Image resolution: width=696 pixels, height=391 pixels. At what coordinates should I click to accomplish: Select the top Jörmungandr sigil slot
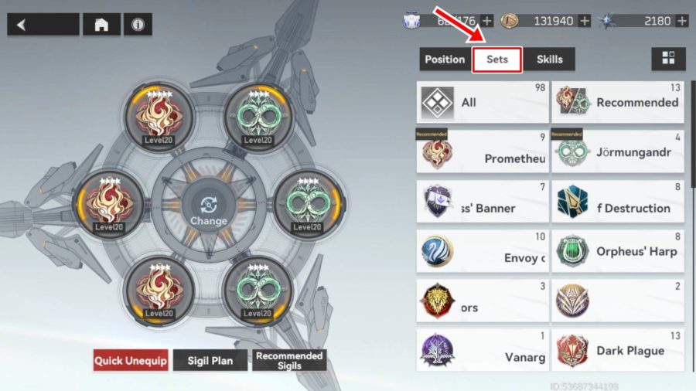(x=258, y=117)
